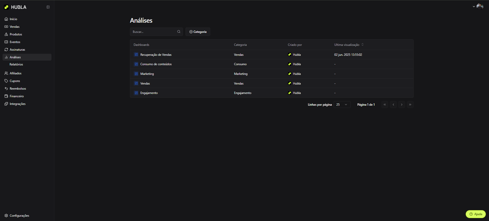The height and width of the screenshot is (221, 489).
Task: Click the Assinaturas refresh icon
Action: pyautogui.click(x=6, y=50)
